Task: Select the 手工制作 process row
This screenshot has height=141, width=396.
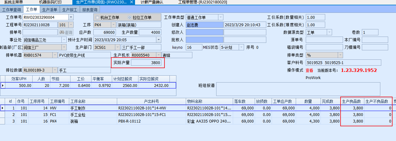Action: click(x=198, y=108)
